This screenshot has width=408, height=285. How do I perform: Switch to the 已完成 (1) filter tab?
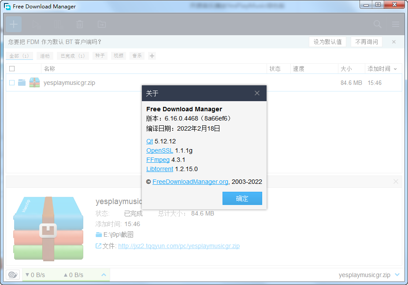pos(73,56)
